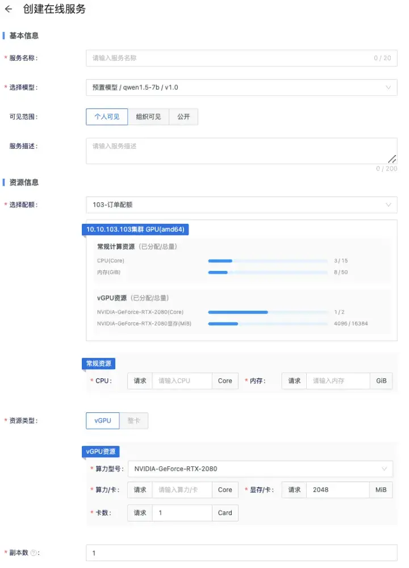The width and height of the screenshot is (409, 568).
Task: Focus the 内存 request input
Action: coord(337,381)
